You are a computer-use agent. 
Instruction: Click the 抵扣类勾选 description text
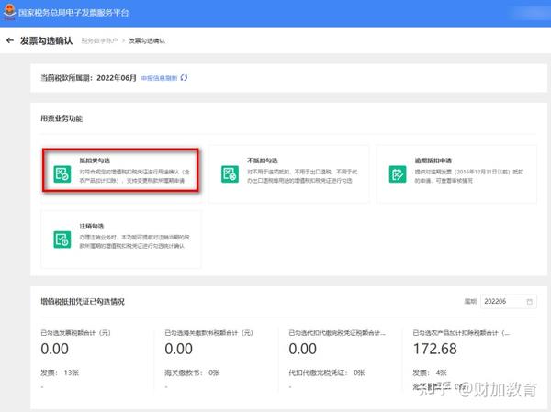(135, 176)
